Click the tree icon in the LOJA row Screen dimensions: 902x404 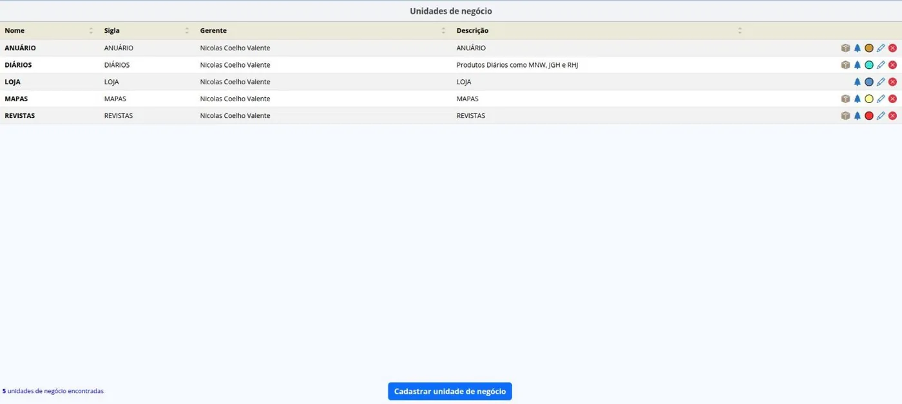[x=858, y=82]
